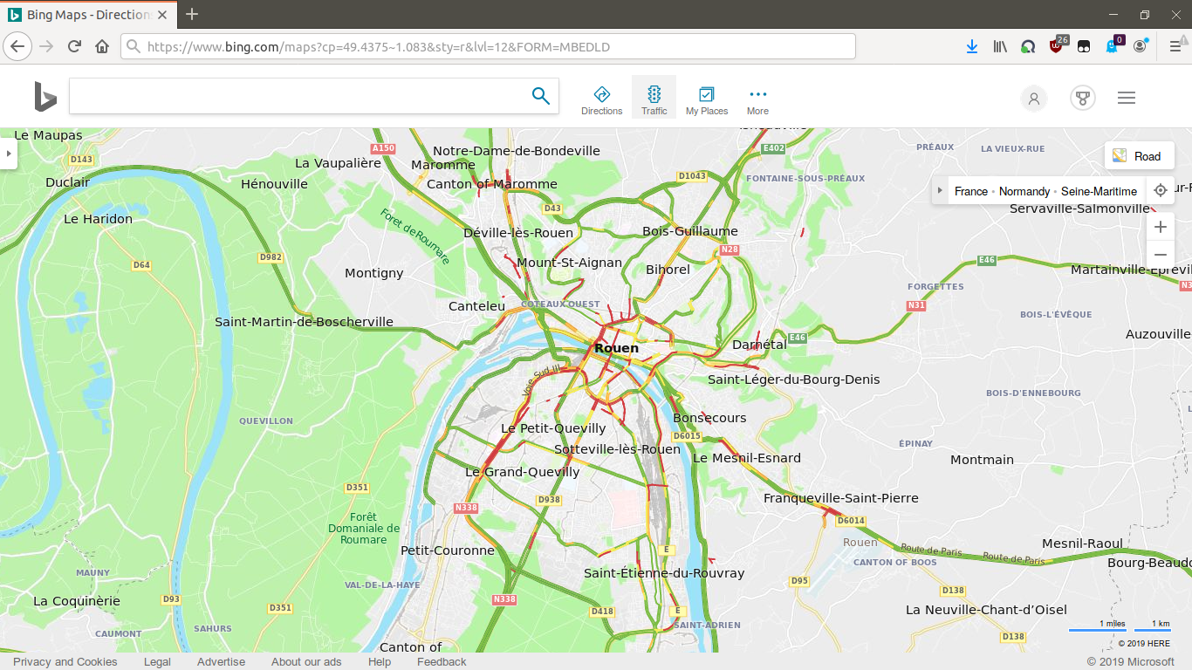Image resolution: width=1192 pixels, height=670 pixels.
Task: Click the browser forward arrow
Action: point(46,46)
